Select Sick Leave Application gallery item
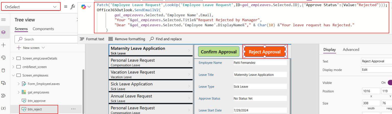 pos(151,86)
